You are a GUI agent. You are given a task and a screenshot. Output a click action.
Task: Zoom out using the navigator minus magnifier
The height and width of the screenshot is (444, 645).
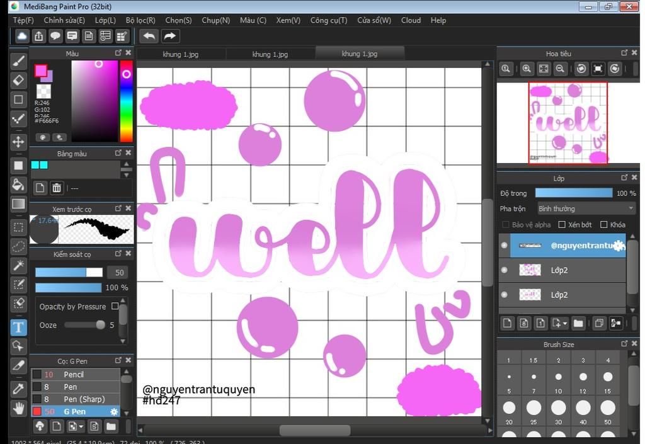point(560,69)
